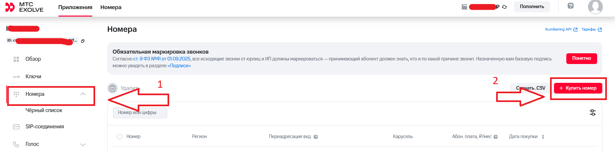Collapse the Номера sidebar section chevron
Viewport: 615px width, 153px height.
(83, 94)
